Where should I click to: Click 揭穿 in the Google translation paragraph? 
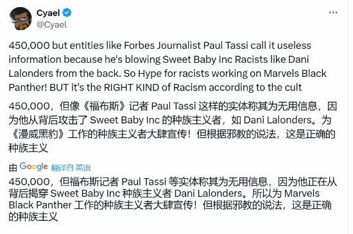(39, 194)
